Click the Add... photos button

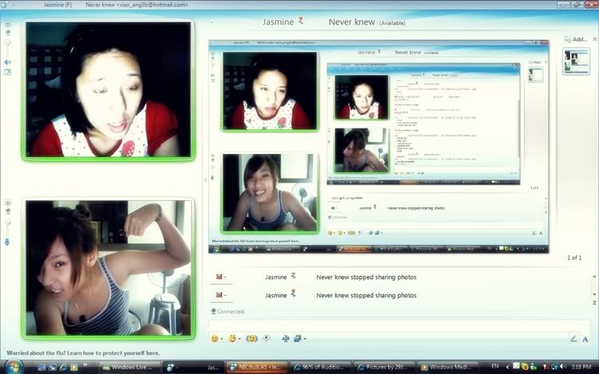tap(576, 39)
